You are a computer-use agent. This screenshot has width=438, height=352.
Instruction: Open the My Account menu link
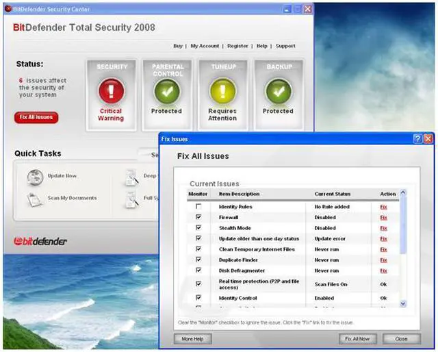(x=205, y=46)
